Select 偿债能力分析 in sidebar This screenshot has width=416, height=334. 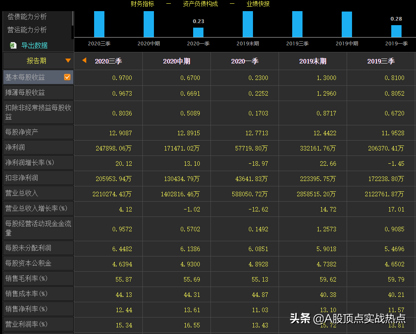pyautogui.click(x=27, y=16)
